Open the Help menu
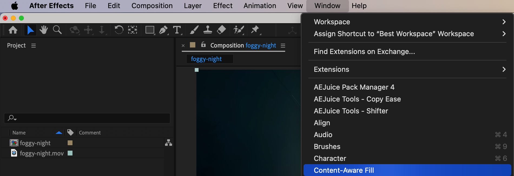Screen dimensions: 514x176 click(359, 6)
